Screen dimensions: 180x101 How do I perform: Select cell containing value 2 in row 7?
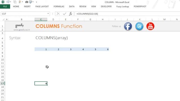pyautogui.click(x=53, y=49)
